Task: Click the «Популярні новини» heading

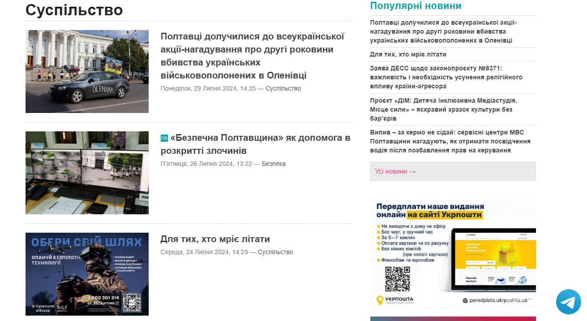Action: (x=416, y=6)
